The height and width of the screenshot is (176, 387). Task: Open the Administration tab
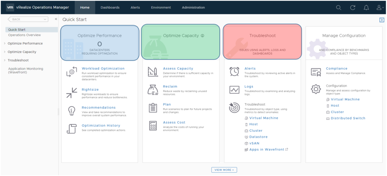tap(193, 8)
